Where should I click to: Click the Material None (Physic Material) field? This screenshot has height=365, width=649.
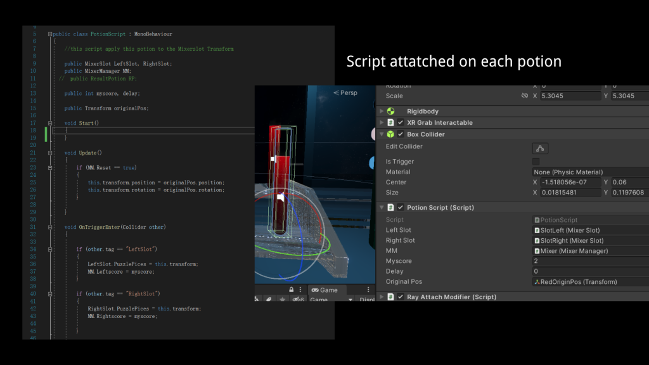click(x=590, y=172)
